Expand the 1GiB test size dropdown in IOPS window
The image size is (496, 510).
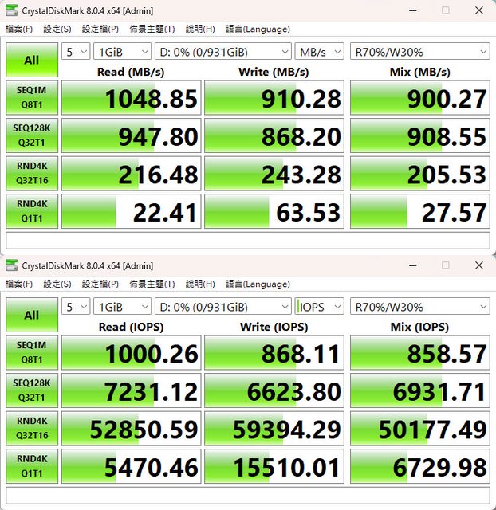122,307
